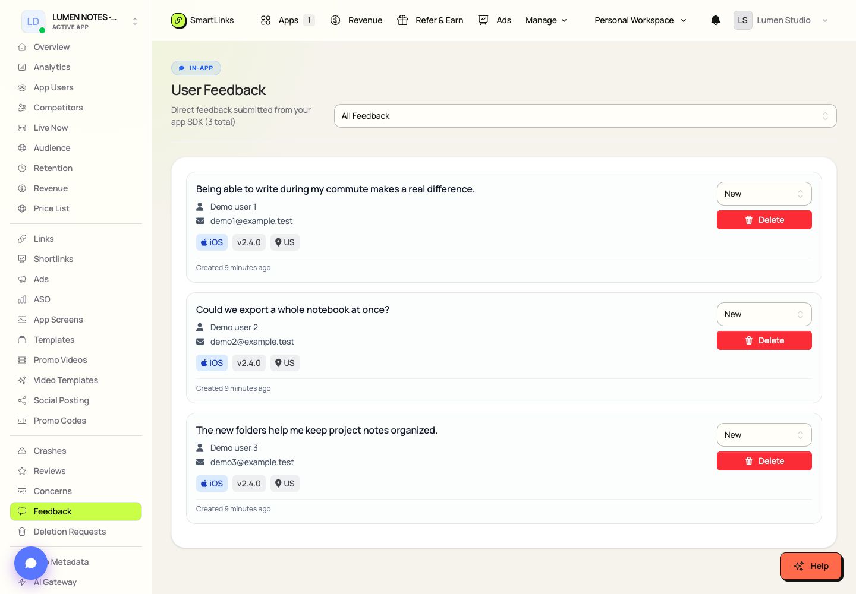
Task: Go to Ads in top navigation
Action: coord(495,20)
